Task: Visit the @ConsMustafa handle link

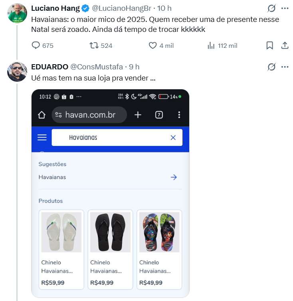Action: [x=96, y=67]
